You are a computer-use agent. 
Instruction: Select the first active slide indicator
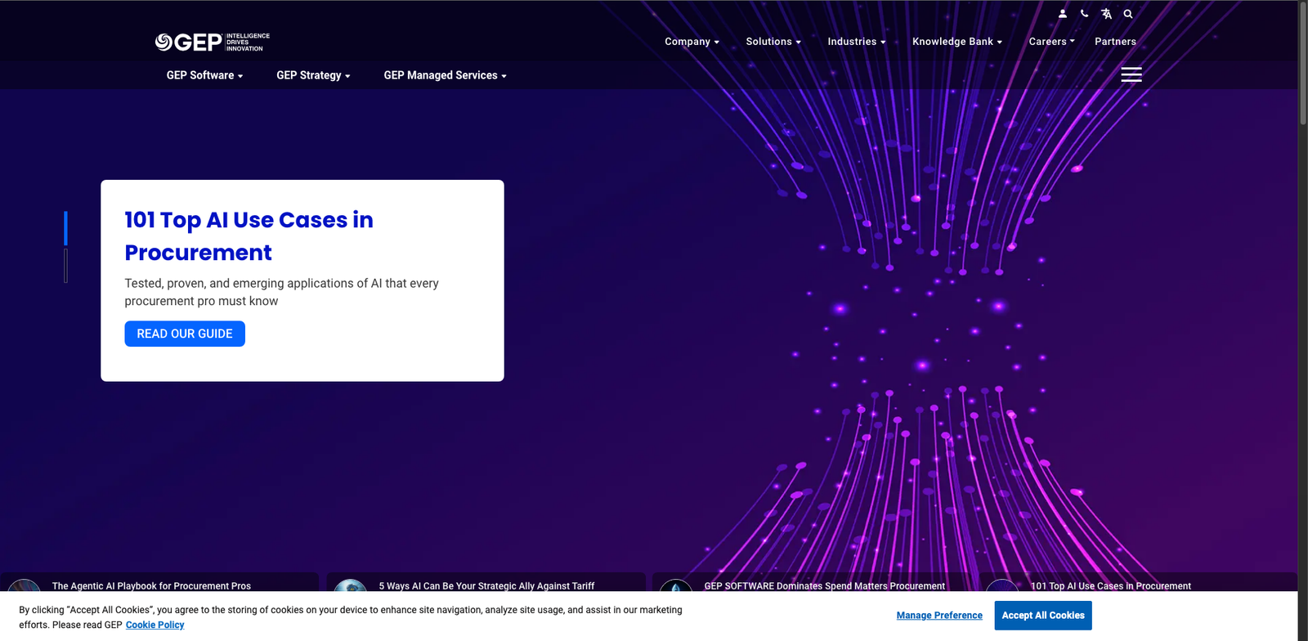tap(65, 228)
